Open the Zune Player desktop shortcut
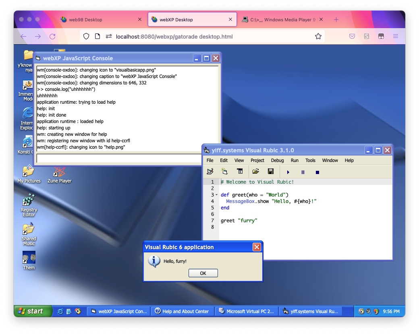The image size is (419, 334). (60, 174)
